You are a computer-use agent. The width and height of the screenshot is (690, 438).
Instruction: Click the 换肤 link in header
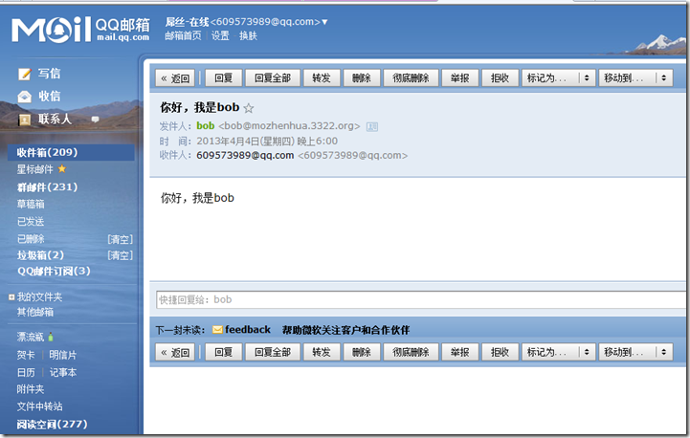pos(248,35)
